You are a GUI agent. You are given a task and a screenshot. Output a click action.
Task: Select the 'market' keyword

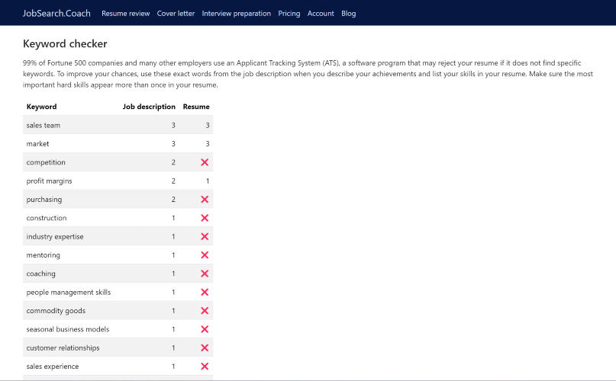[x=37, y=144]
